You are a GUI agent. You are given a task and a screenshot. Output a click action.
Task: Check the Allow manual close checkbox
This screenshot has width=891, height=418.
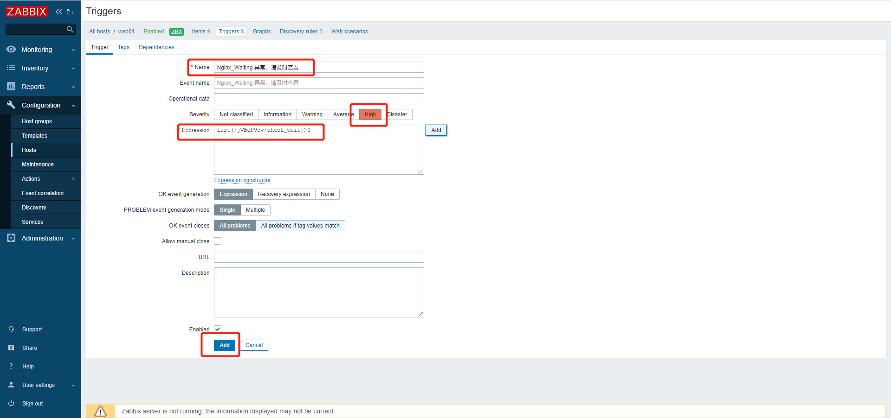[218, 241]
